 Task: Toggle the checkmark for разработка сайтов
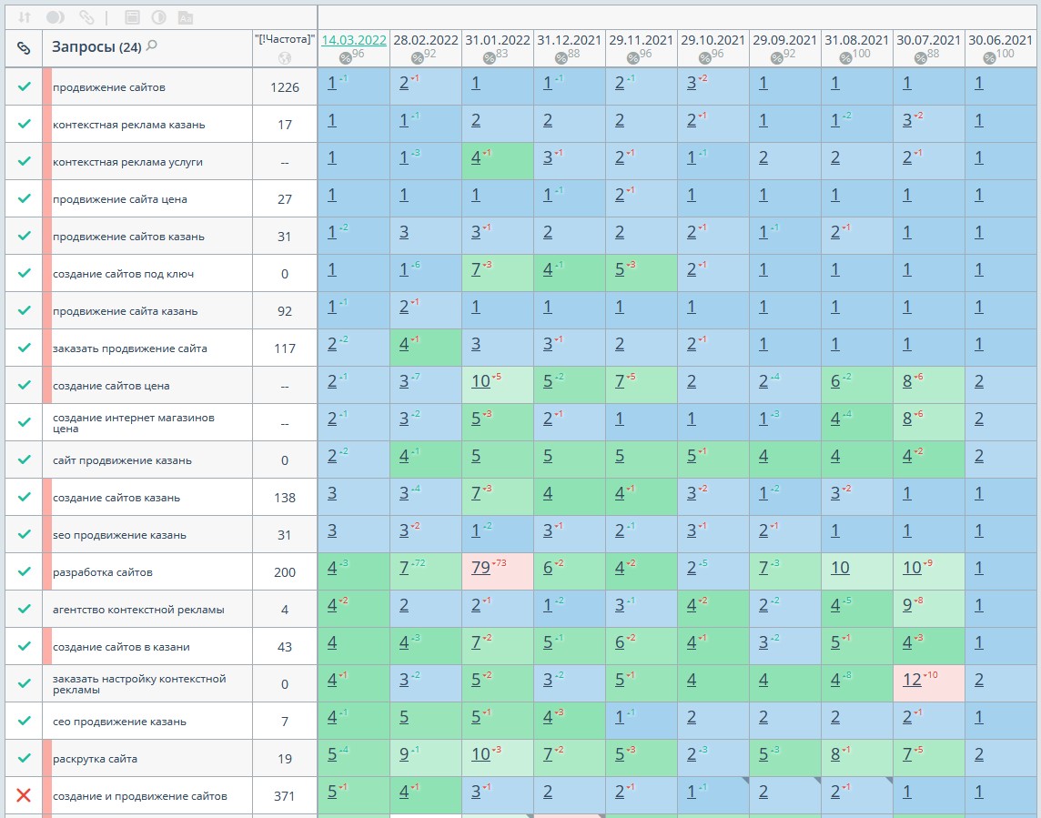(x=24, y=572)
